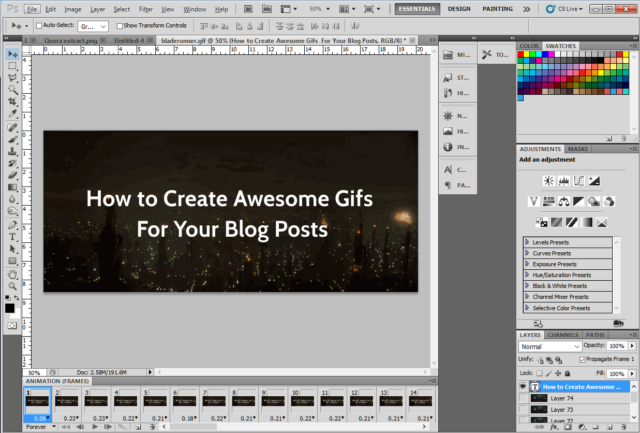Add a Curves adjustment
The image size is (640, 433).
tap(579, 181)
